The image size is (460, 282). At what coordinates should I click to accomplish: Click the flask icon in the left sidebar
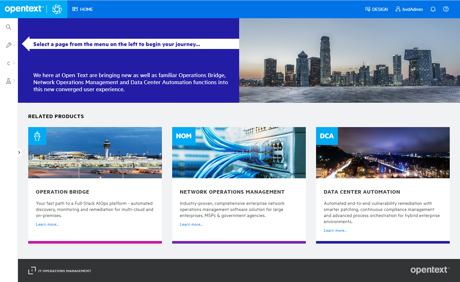point(8,81)
